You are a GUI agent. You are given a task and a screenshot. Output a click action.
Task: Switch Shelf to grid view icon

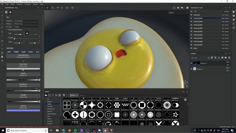185,100
